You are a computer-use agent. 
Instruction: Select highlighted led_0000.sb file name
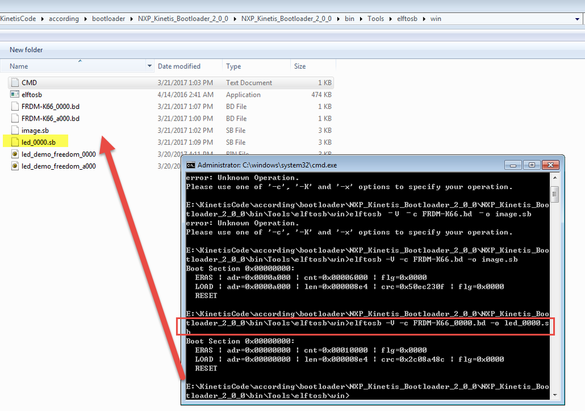[x=39, y=142]
